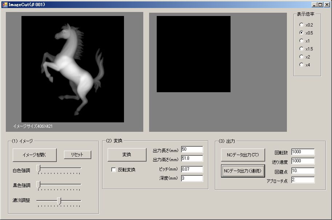Click the イメージサイズ406X421 text
Screen dimensions: 332x220
(33, 126)
